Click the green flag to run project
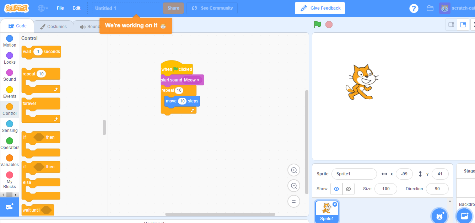 pyautogui.click(x=317, y=24)
